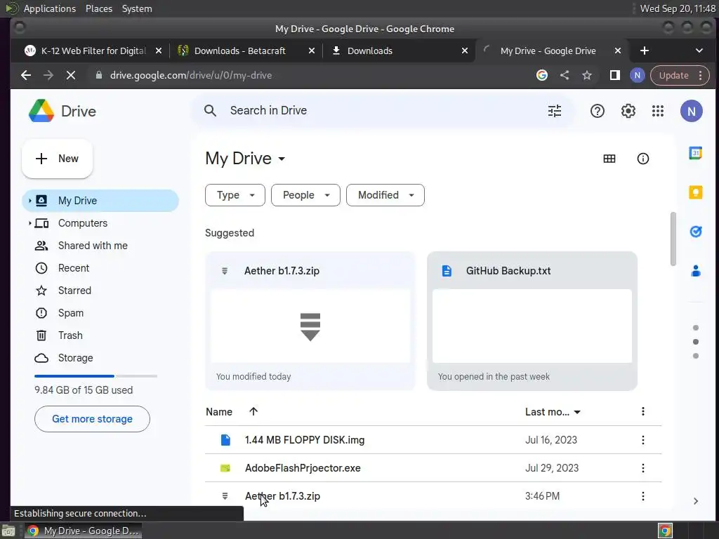The image size is (719, 539).
Task: Open Google Keep side panel
Action: (x=696, y=192)
